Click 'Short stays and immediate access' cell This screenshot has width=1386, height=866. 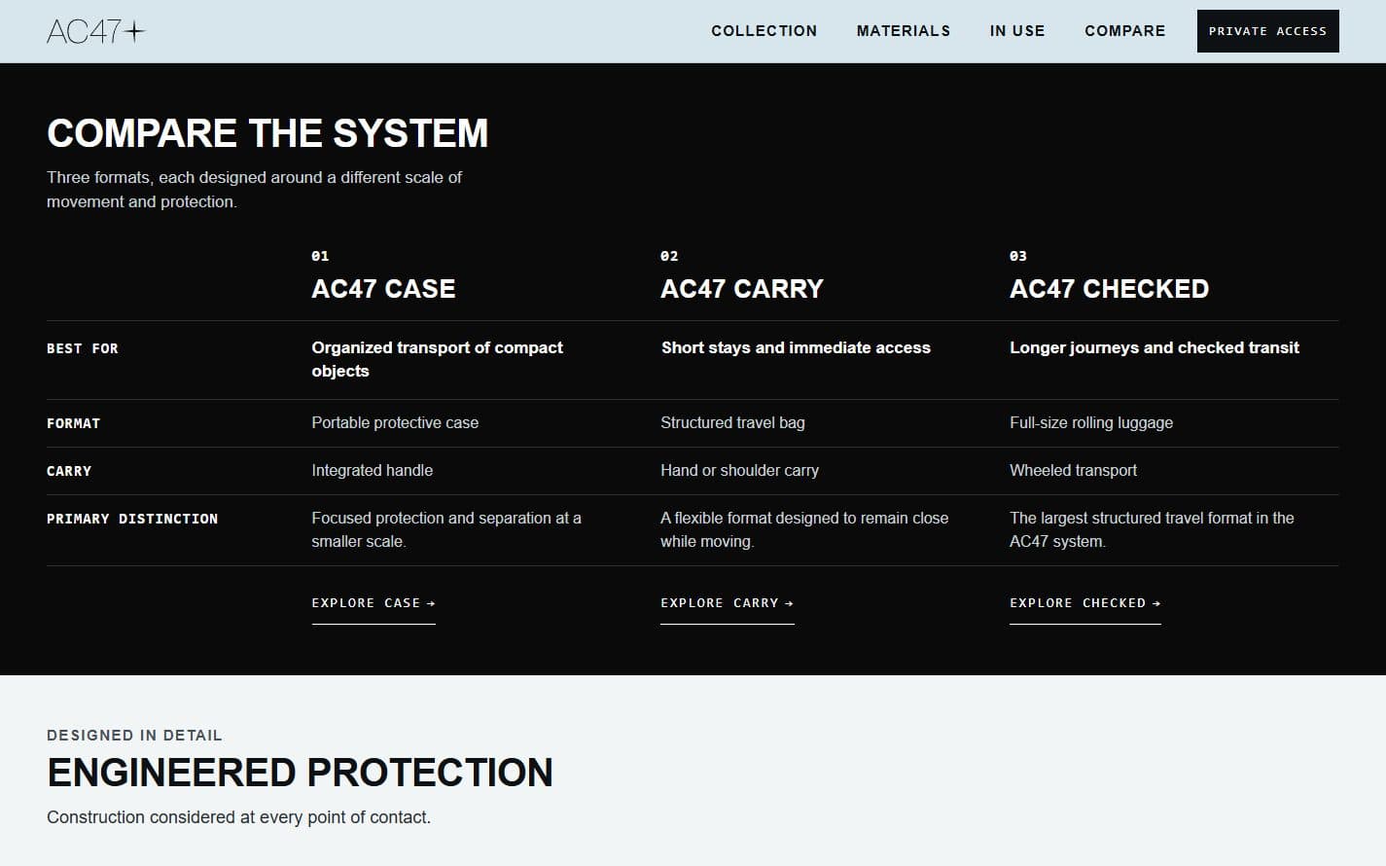[796, 347]
